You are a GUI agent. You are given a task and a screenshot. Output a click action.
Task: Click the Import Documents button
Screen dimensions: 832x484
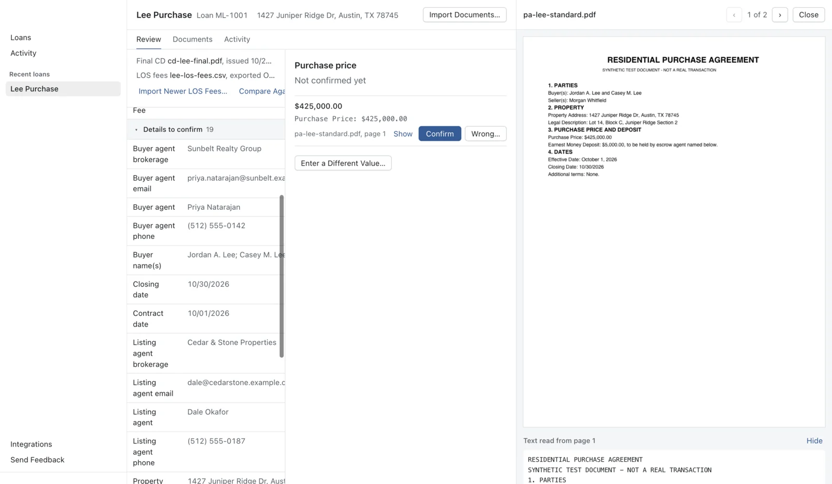[x=464, y=15]
